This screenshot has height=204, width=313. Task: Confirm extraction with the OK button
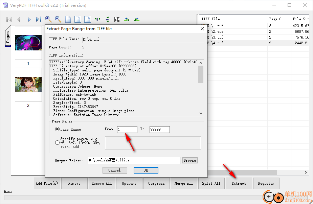(x=146, y=170)
